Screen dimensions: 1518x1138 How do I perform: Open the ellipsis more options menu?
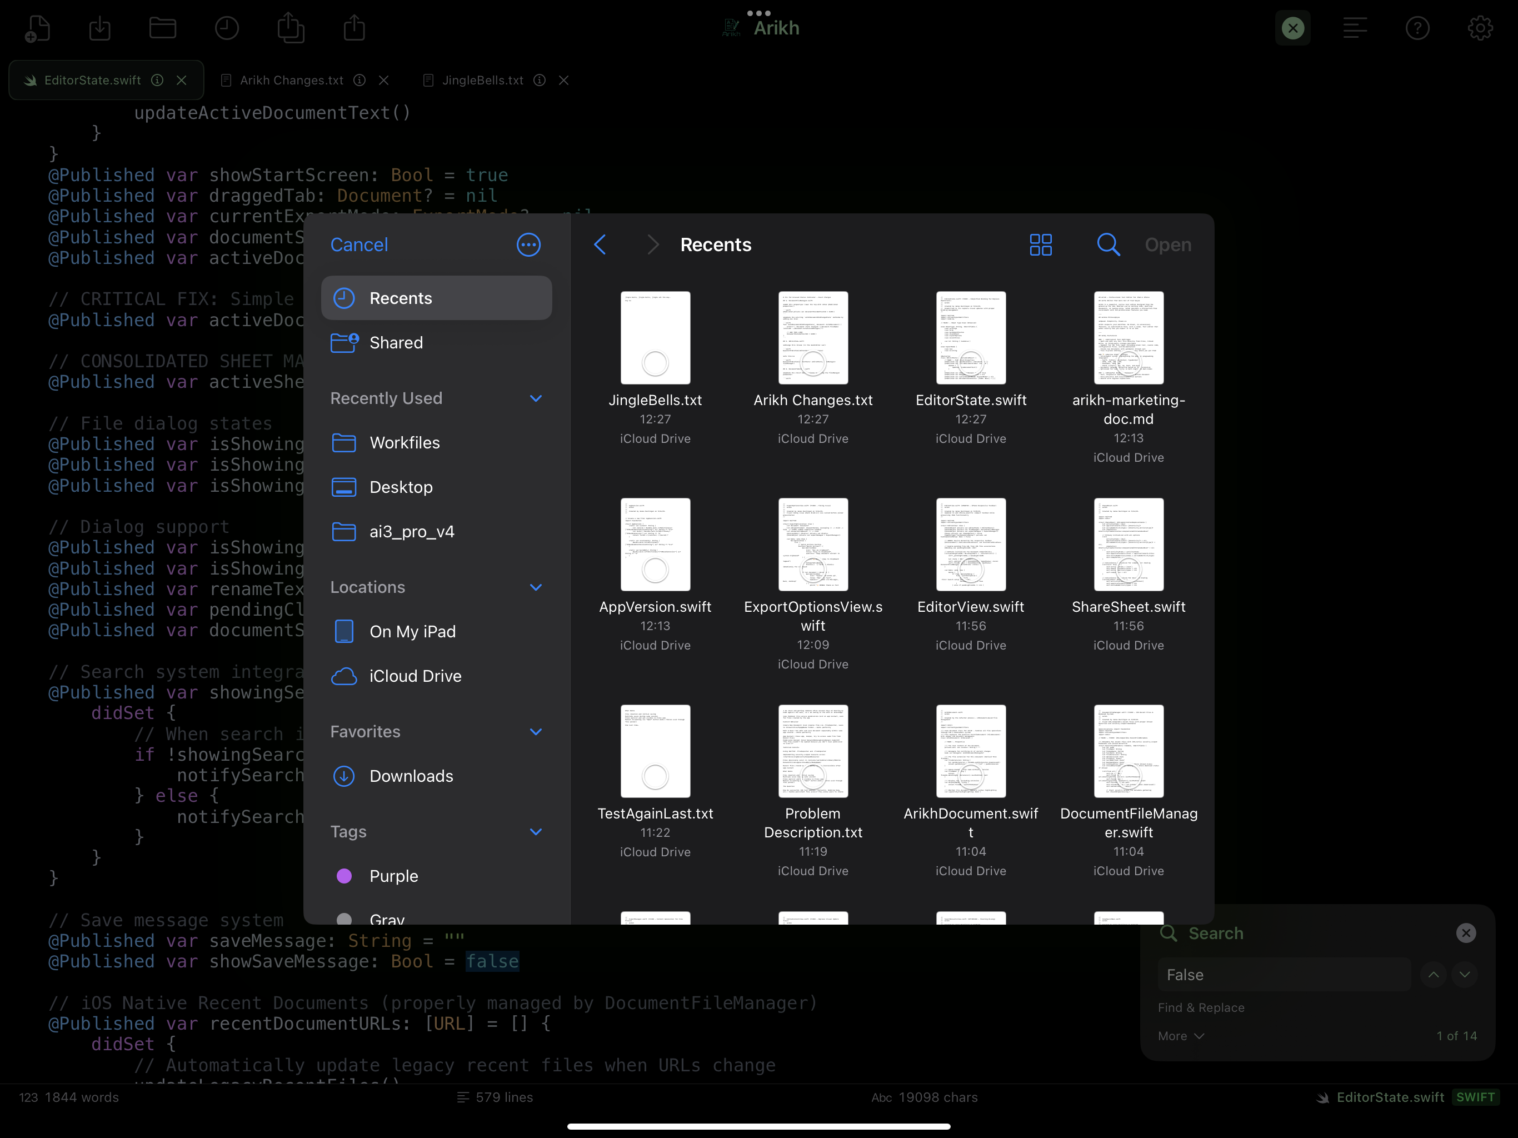click(x=528, y=245)
